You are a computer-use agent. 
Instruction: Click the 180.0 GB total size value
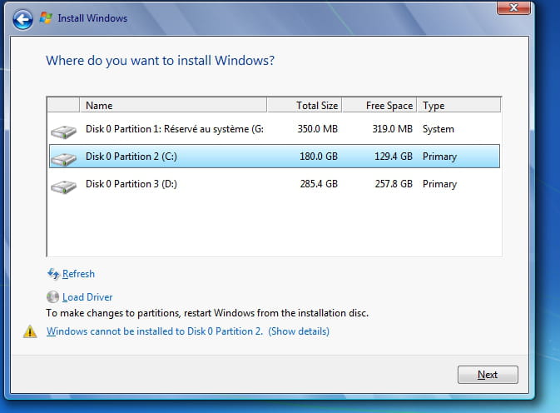[319, 157]
